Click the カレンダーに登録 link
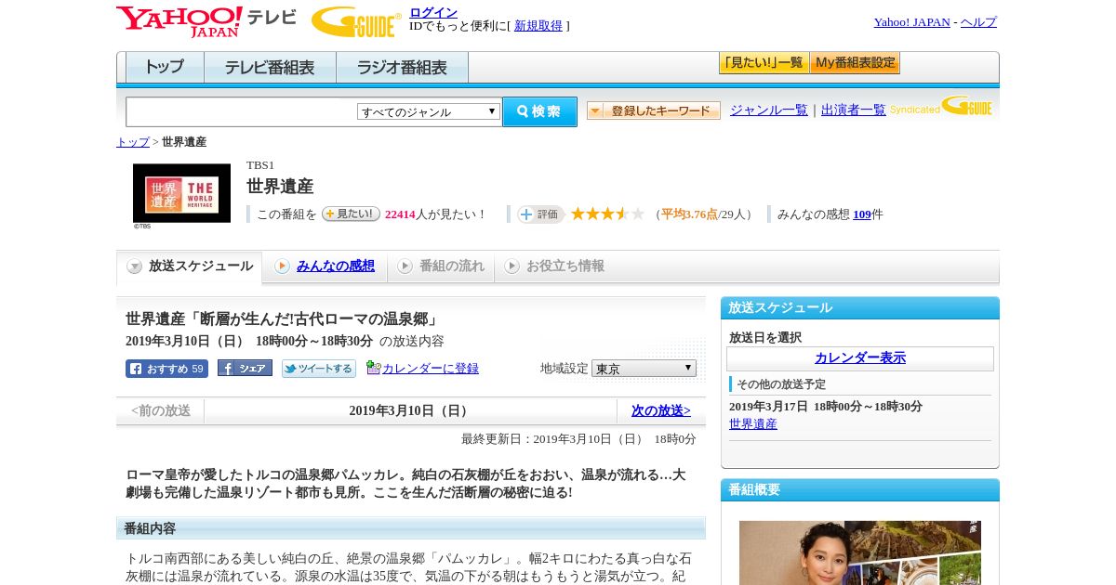The image size is (1116, 585). (431, 369)
